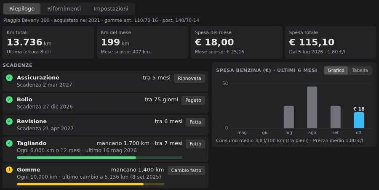
Task: Select the Grafico view toggle
Action: click(x=336, y=70)
